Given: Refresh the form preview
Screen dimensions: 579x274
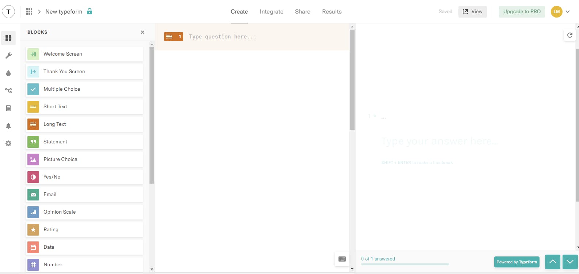Looking at the screenshot, I should point(569,35).
